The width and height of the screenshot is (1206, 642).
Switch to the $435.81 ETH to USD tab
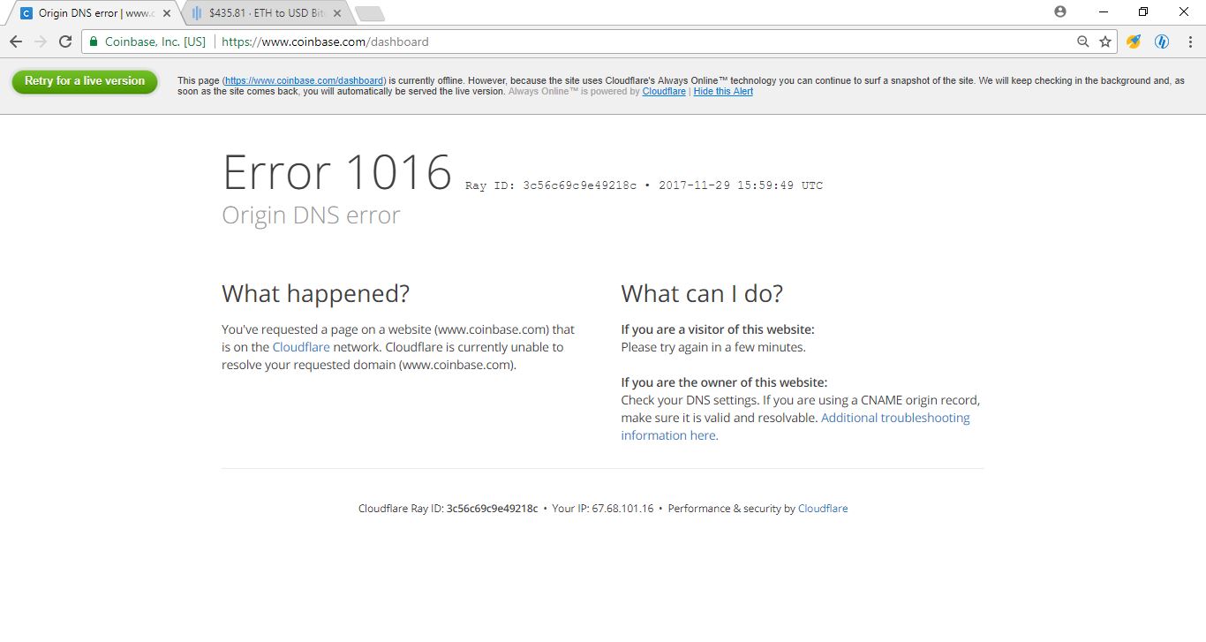click(267, 13)
